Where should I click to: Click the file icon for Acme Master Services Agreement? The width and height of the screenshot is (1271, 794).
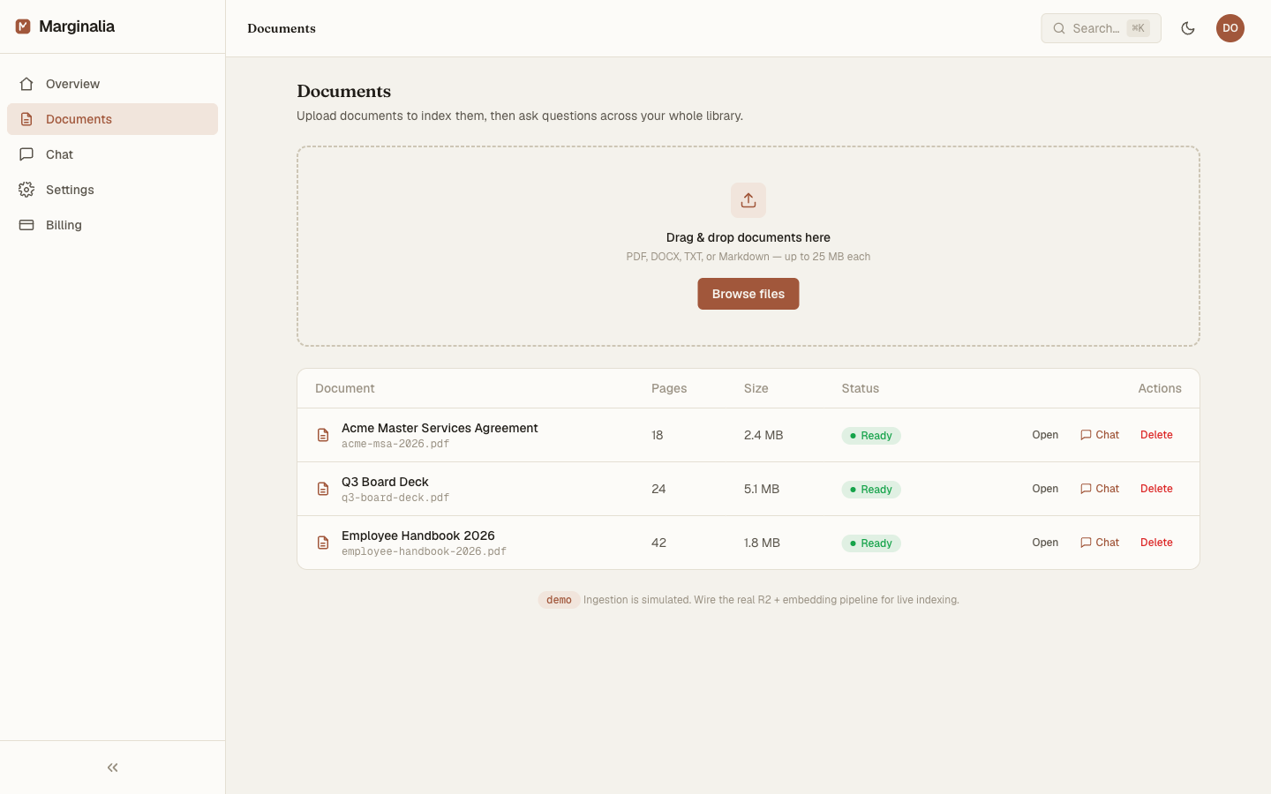pos(323,435)
